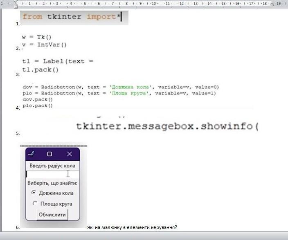Click the 'tl.pack()' code line
The image size is (288, 240).
(40, 70)
